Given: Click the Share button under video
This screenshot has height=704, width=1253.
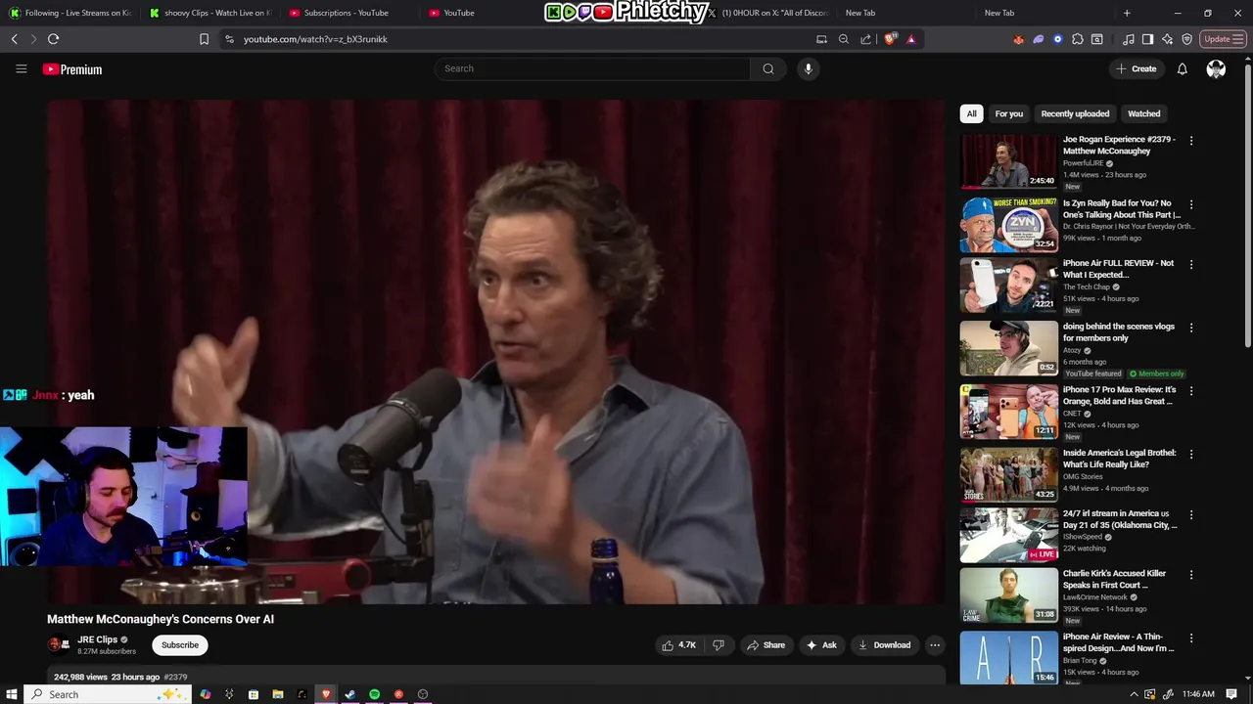Looking at the screenshot, I should tap(766, 645).
